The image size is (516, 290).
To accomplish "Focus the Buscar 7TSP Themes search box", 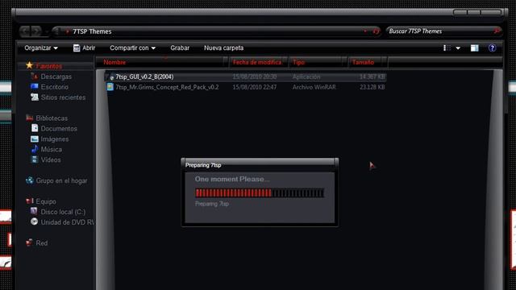I will coord(443,31).
